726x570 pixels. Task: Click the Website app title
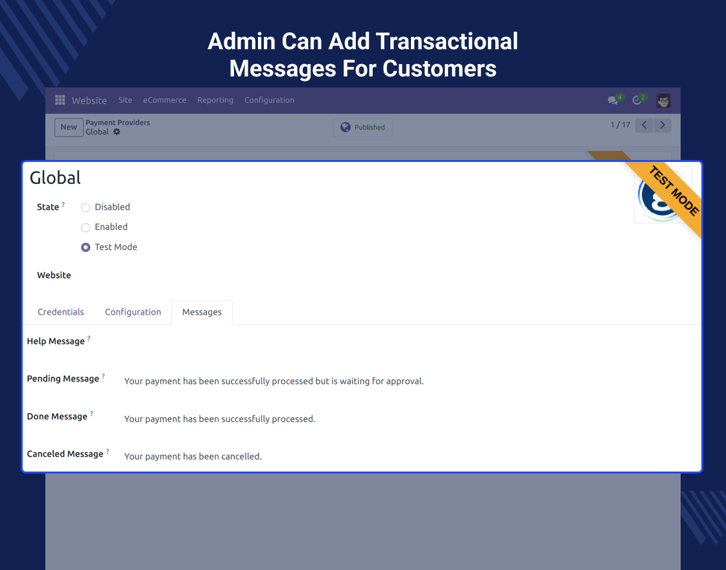coord(89,100)
